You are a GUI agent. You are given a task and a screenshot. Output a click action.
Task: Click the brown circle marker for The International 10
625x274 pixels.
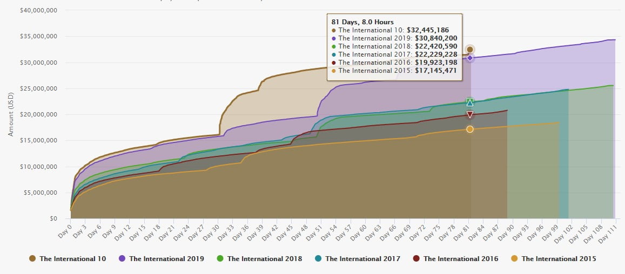[470, 50]
